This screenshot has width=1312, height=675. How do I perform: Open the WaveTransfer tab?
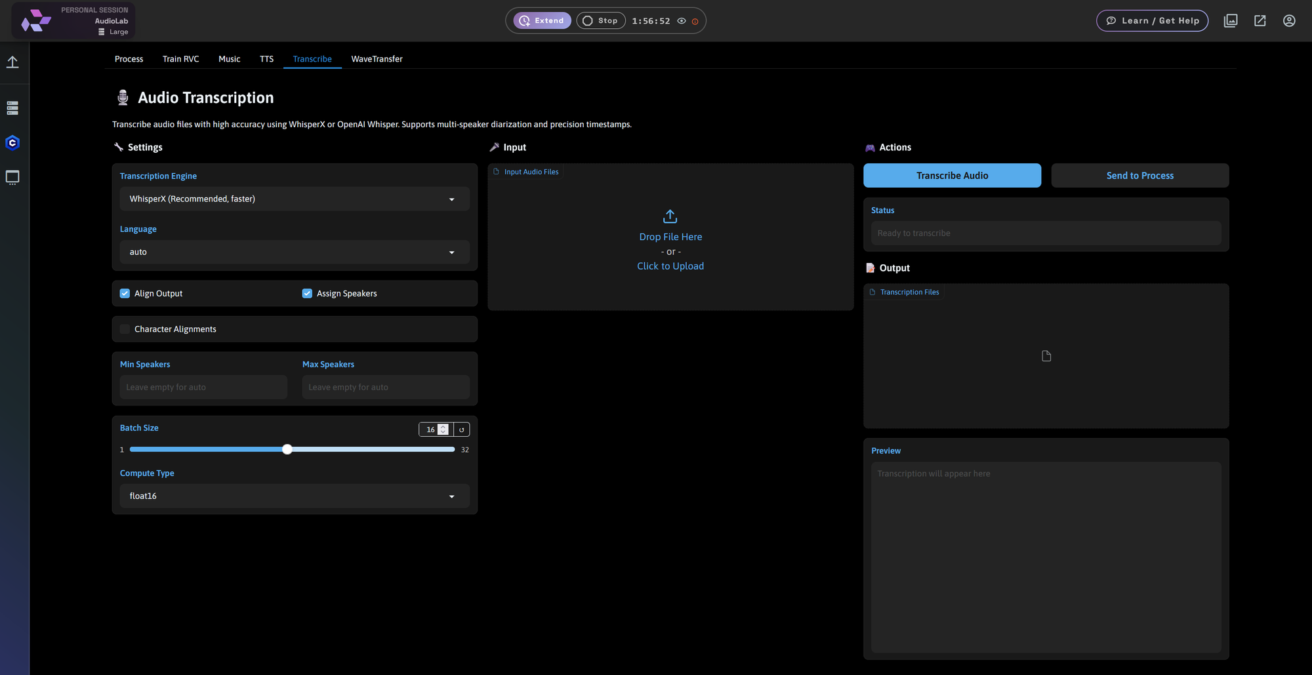(x=377, y=59)
